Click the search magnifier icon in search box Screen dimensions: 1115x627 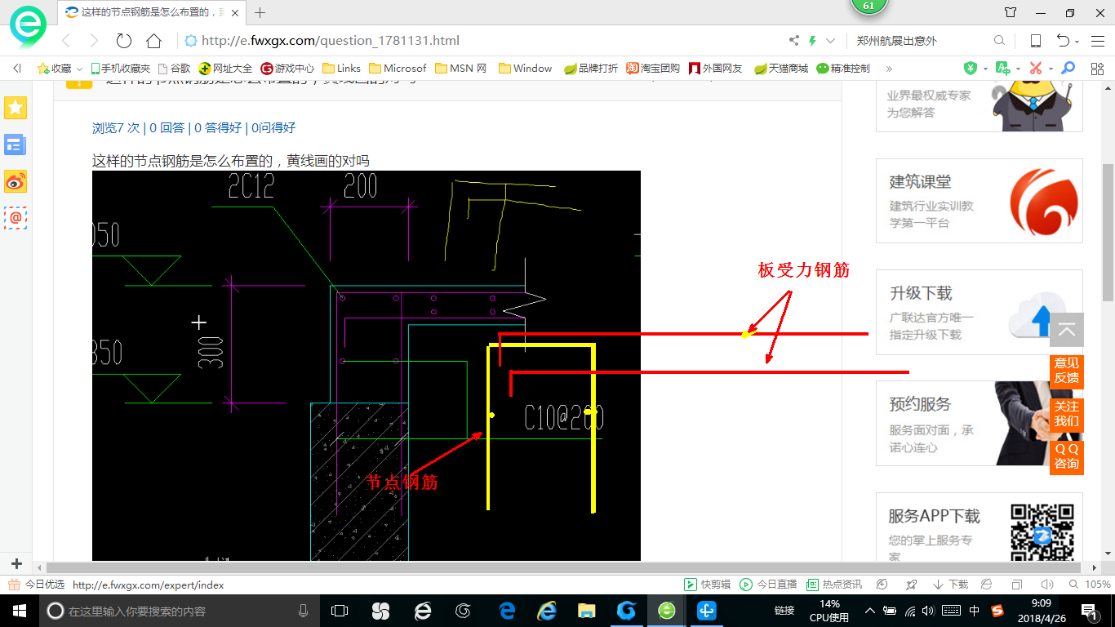pos(999,41)
